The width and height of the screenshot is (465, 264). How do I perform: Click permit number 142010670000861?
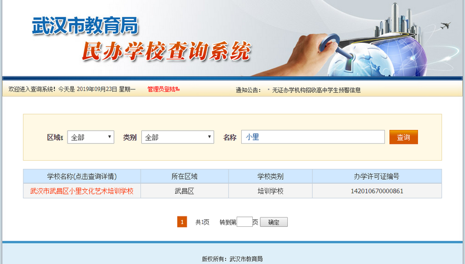(x=377, y=191)
